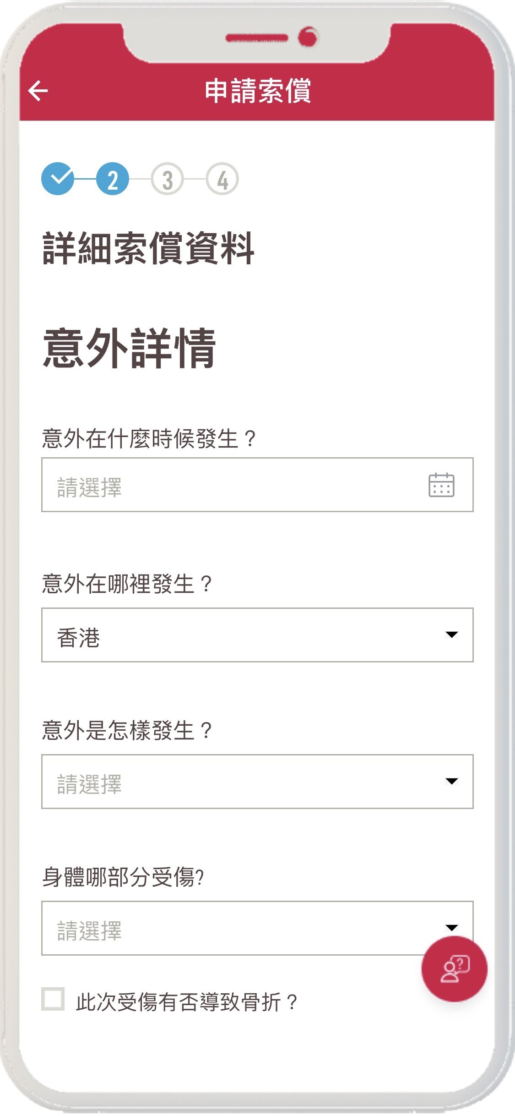Select step 2 progress circle
515x1116 pixels.
[113, 179]
